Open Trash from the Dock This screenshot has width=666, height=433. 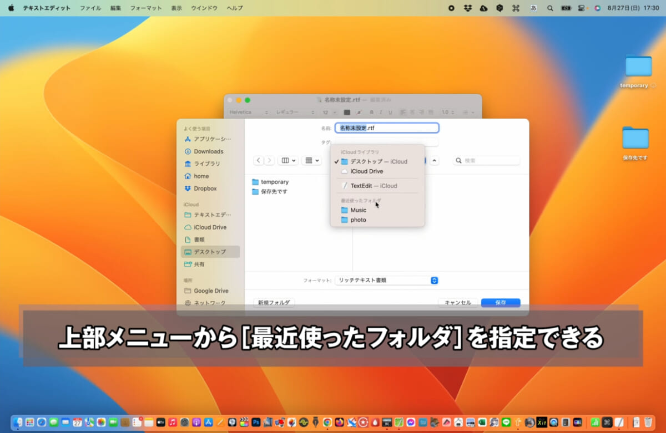tap(648, 422)
